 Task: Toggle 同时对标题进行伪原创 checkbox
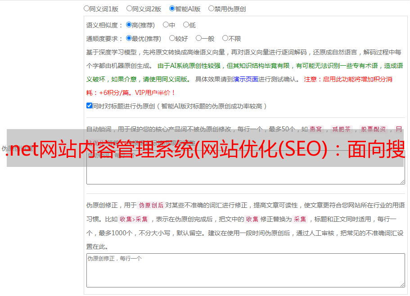(89, 106)
